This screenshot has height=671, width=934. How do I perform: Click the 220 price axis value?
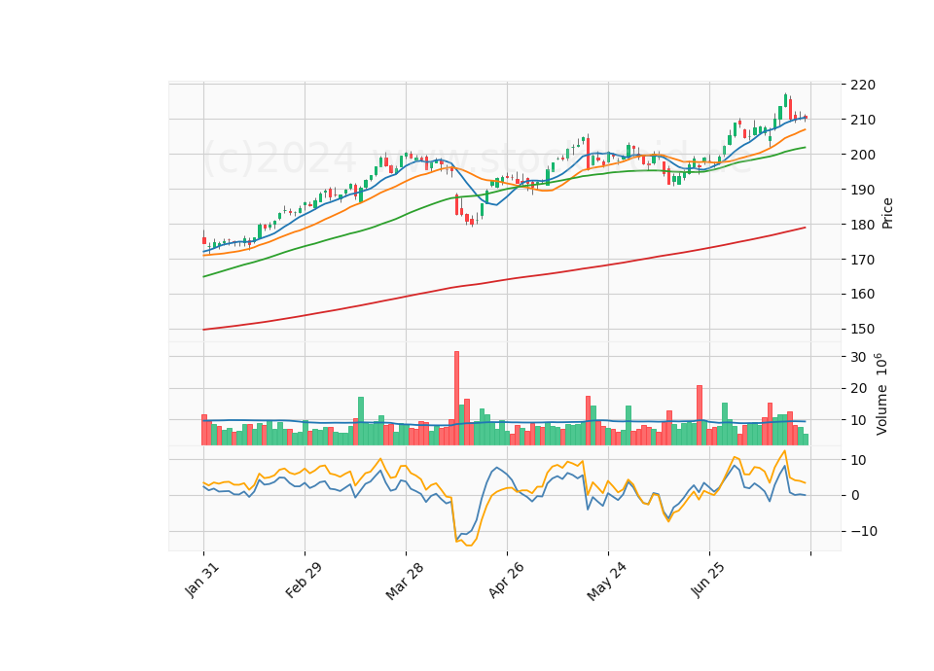[x=863, y=86]
